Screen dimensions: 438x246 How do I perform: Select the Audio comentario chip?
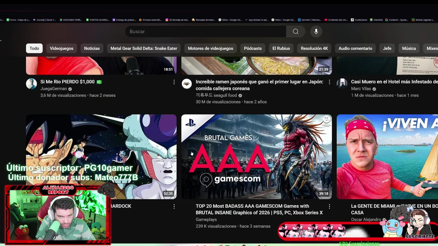point(355,49)
